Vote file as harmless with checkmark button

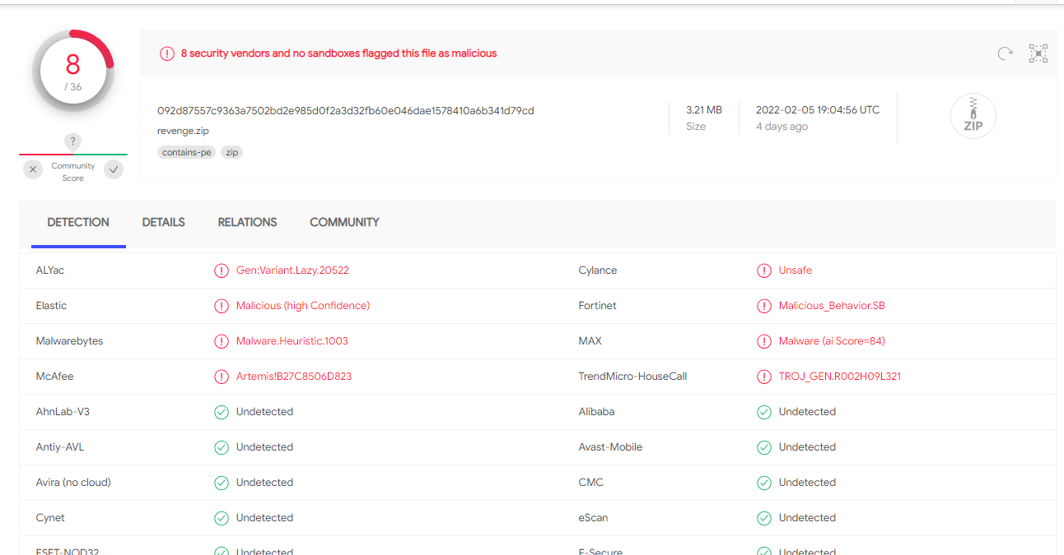114,170
